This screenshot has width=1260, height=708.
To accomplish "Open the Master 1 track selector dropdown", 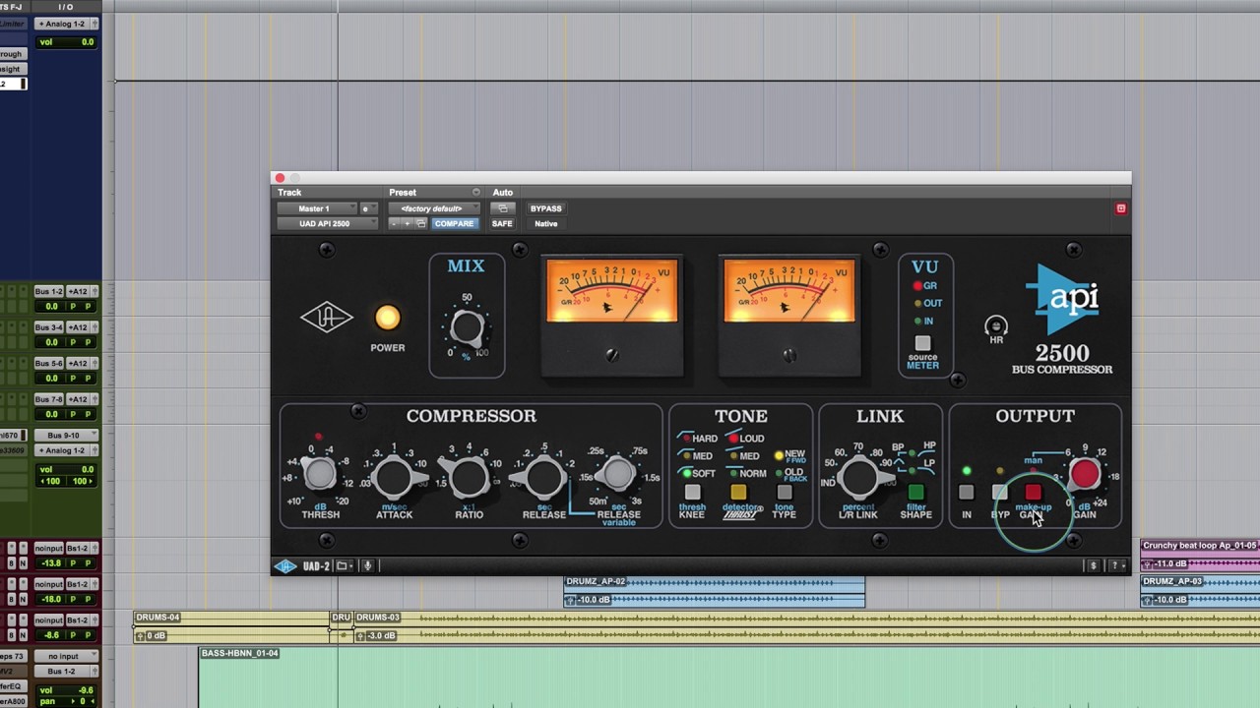I will (x=317, y=208).
